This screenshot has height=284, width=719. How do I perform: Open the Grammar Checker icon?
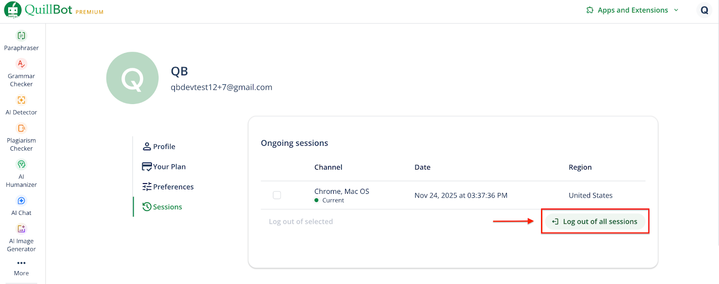point(21,64)
